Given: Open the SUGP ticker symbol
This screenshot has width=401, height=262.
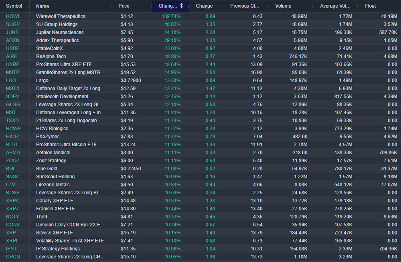Looking at the screenshot, I should 13,24.
